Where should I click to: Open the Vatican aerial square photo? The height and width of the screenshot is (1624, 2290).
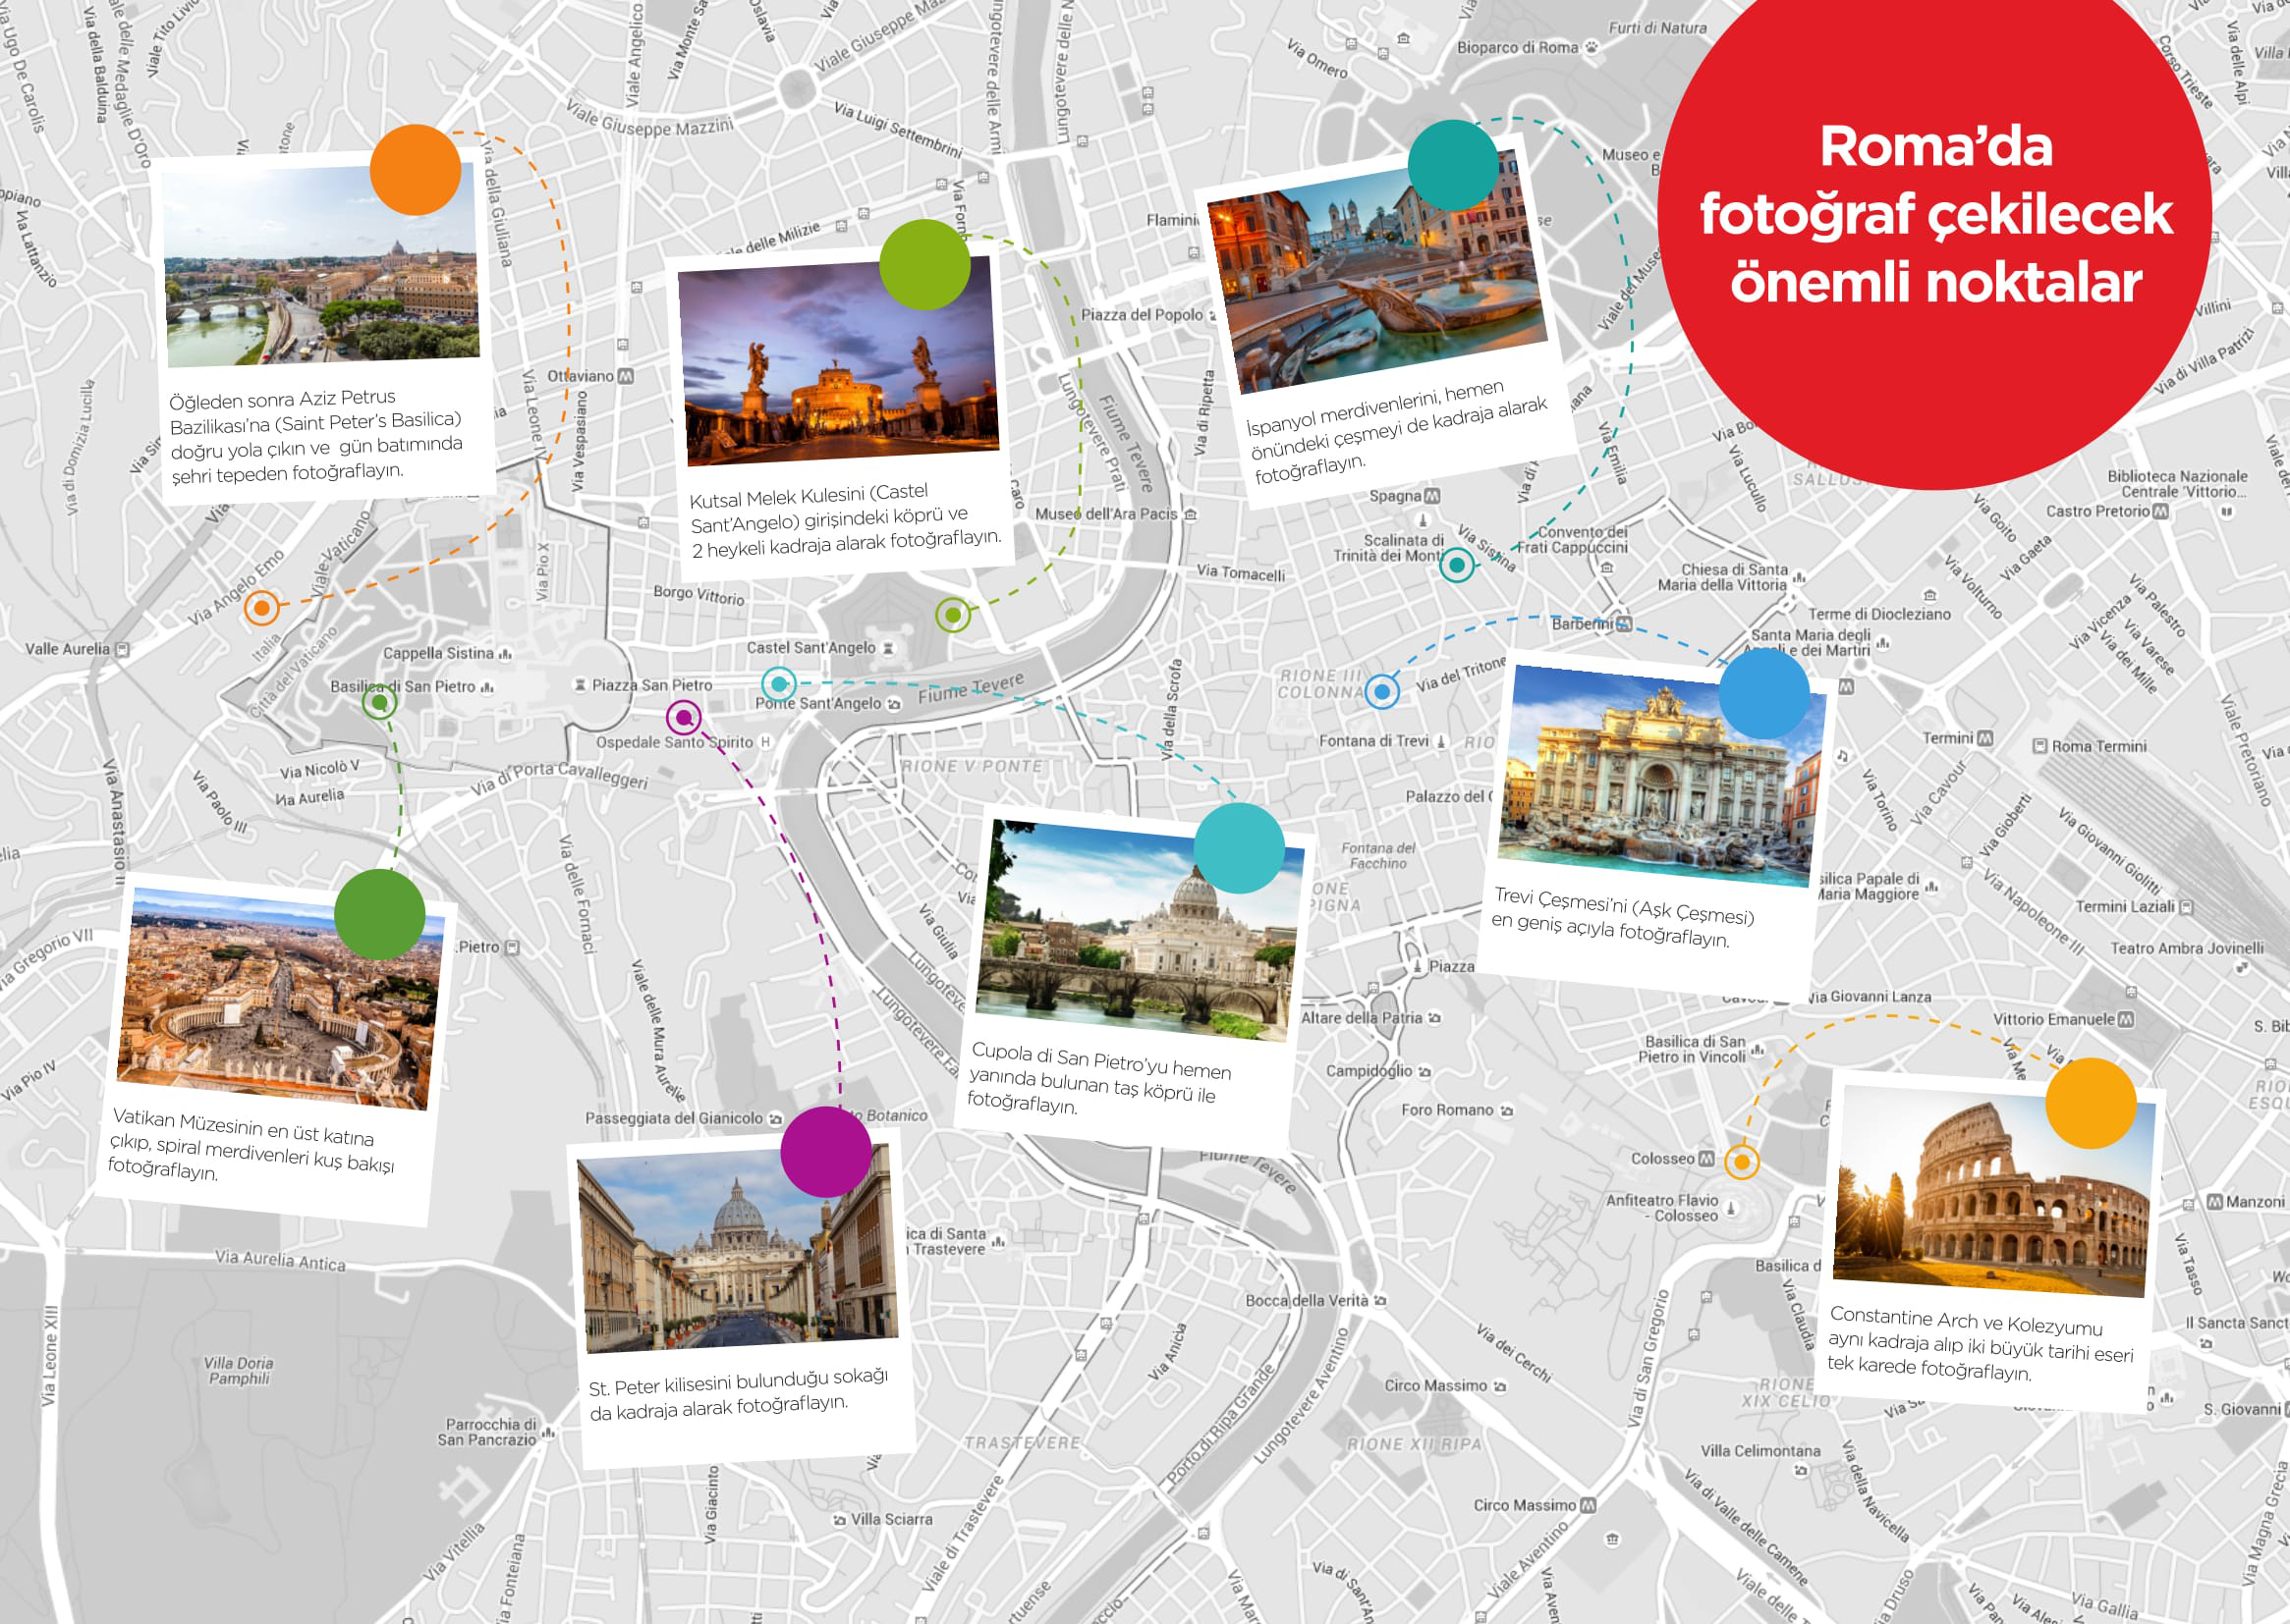[281, 999]
